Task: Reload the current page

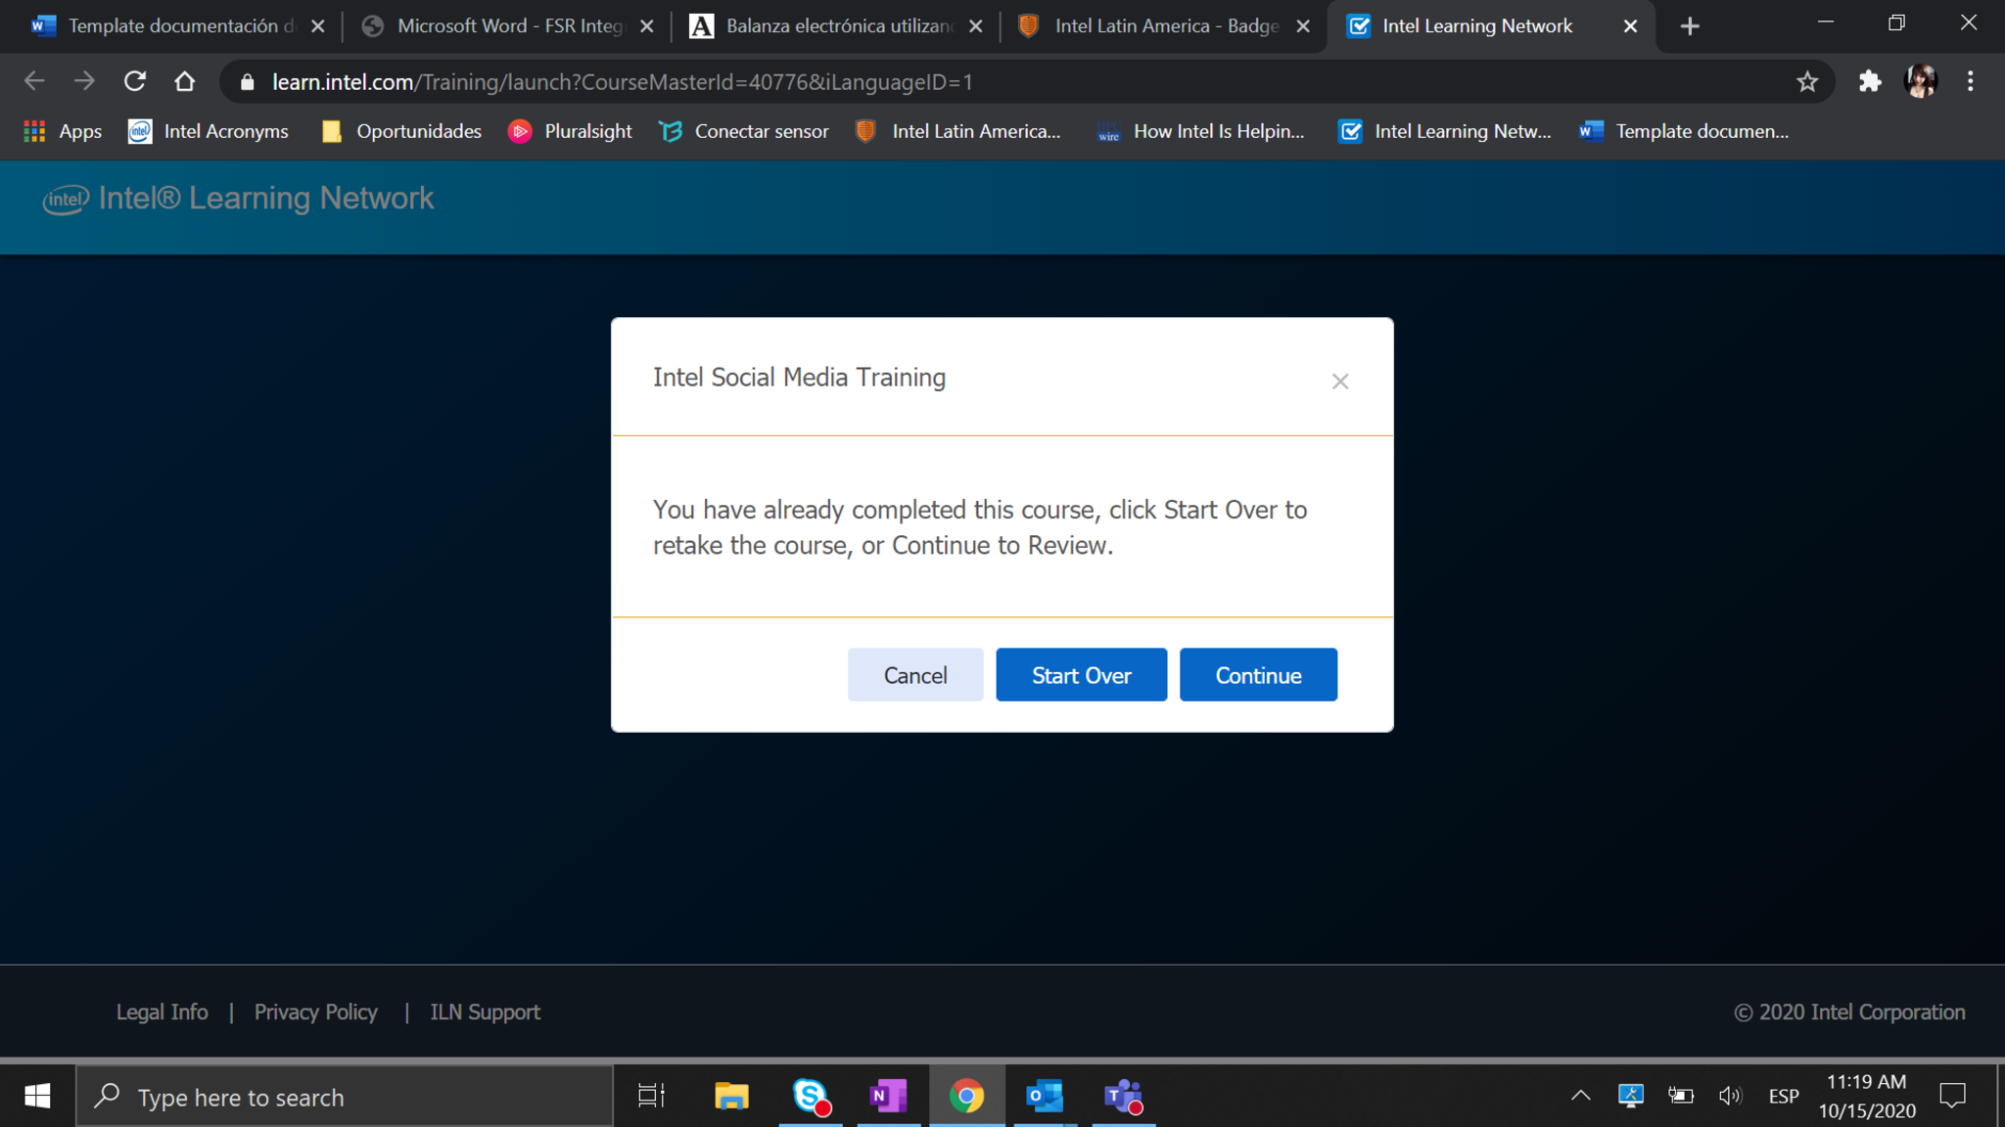Action: tap(135, 82)
